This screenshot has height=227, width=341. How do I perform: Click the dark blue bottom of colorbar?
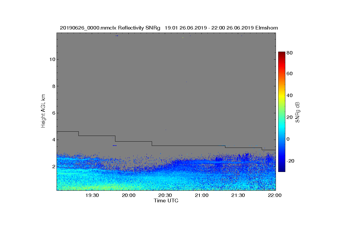click(x=281, y=170)
